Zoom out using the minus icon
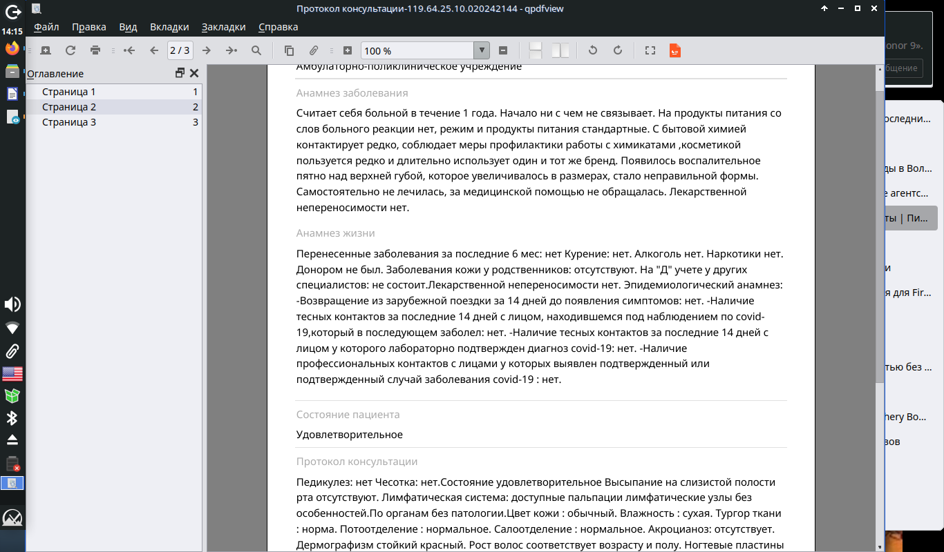 click(504, 50)
